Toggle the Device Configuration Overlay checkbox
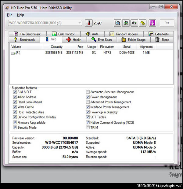The width and height of the screenshot is (183, 189). tap(15, 117)
